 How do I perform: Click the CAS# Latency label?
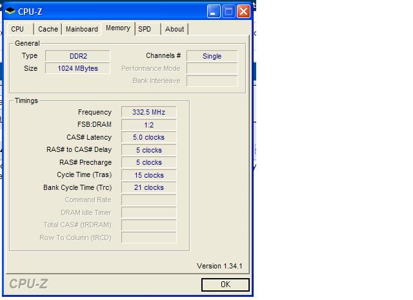[89, 137]
